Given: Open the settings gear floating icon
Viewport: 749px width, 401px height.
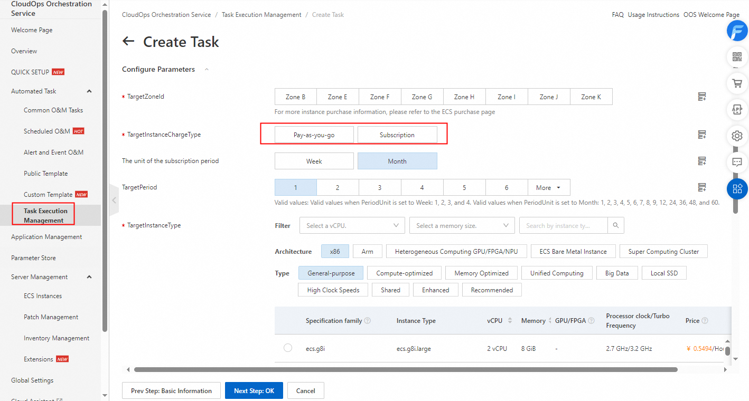Looking at the screenshot, I should pyautogui.click(x=737, y=136).
